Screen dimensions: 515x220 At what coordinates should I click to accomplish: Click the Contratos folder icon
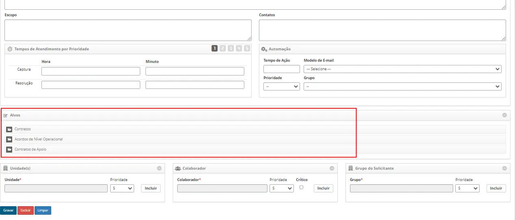pos(9,129)
